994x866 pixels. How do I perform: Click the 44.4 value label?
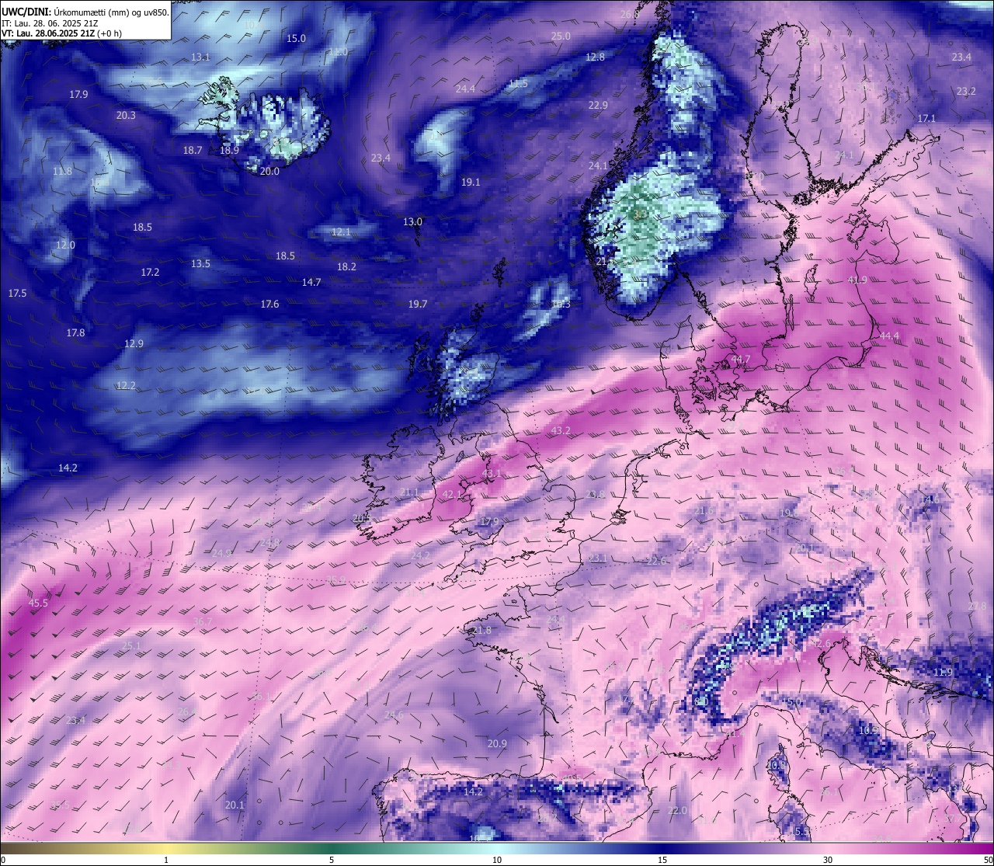pos(889,336)
